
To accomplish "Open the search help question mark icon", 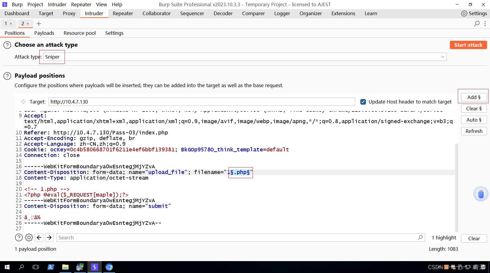I will [x=19, y=237].
